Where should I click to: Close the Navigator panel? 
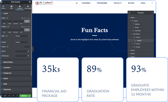[x=152, y=13]
